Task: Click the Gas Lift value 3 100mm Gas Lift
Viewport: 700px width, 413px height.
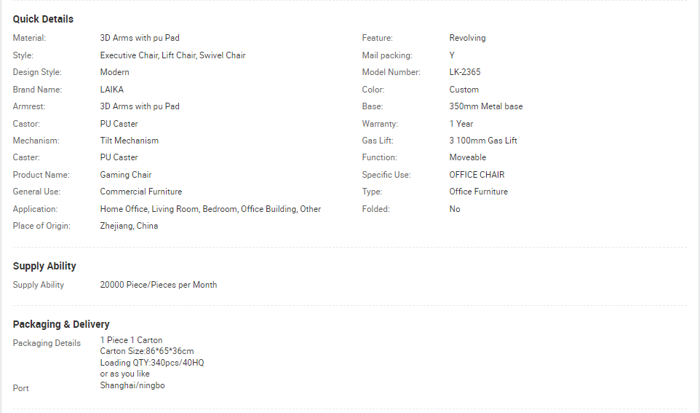Action: 483,141
